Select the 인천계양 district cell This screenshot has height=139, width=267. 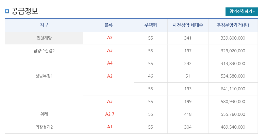(44, 38)
